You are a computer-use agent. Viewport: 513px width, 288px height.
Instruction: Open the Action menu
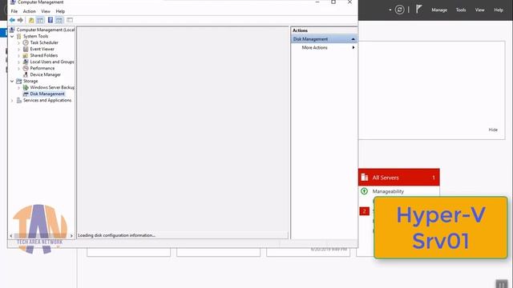tap(29, 11)
